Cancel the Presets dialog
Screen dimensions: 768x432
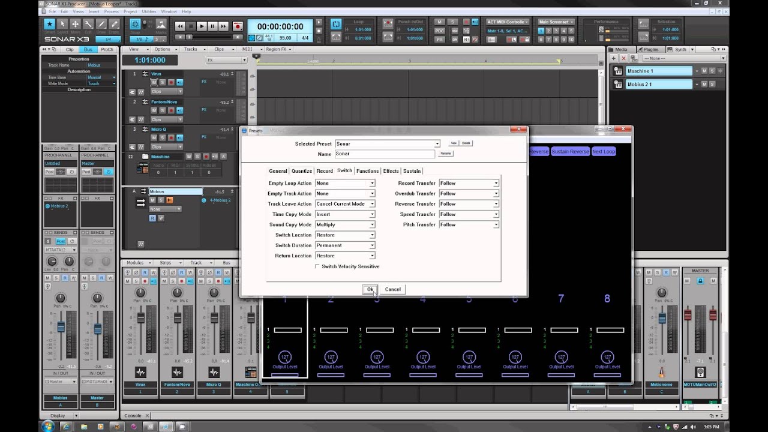[x=393, y=289]
